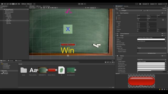Toggle the Image component enabled checkbox

tap(119, 36)
